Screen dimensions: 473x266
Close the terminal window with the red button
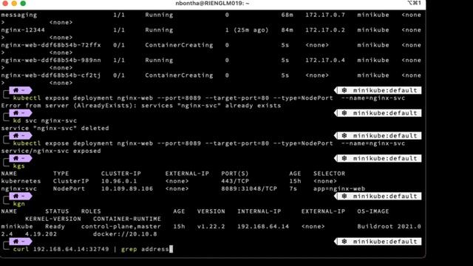(4, 3)
